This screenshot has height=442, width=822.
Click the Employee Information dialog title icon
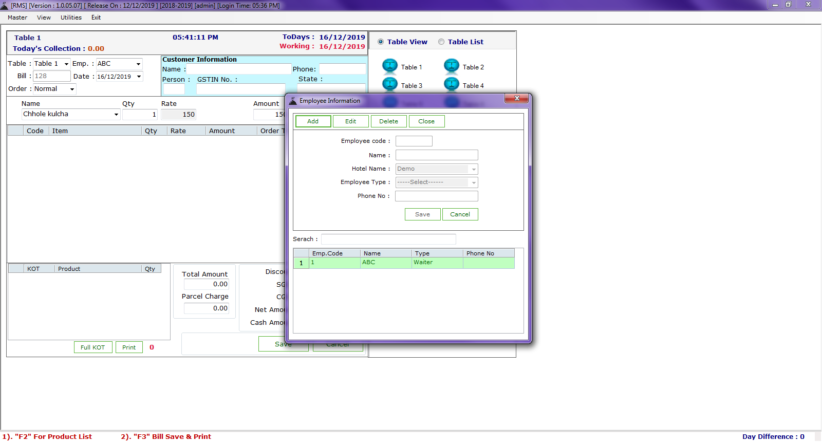click(293, 101)
